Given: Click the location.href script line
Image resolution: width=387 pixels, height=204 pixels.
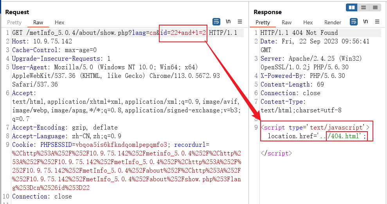Looking at the screenshot, I should 317,136.
